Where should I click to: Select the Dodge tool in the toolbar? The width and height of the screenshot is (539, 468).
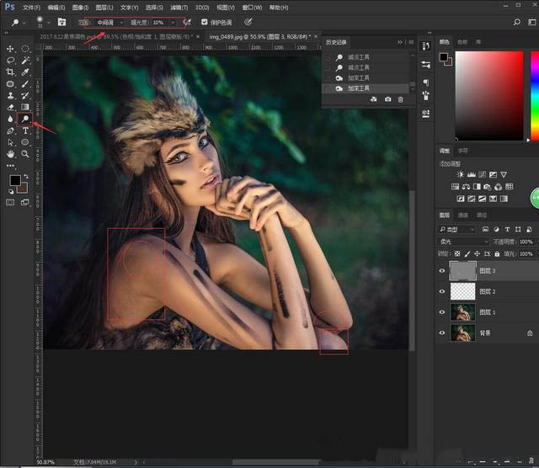pos(25,120)
